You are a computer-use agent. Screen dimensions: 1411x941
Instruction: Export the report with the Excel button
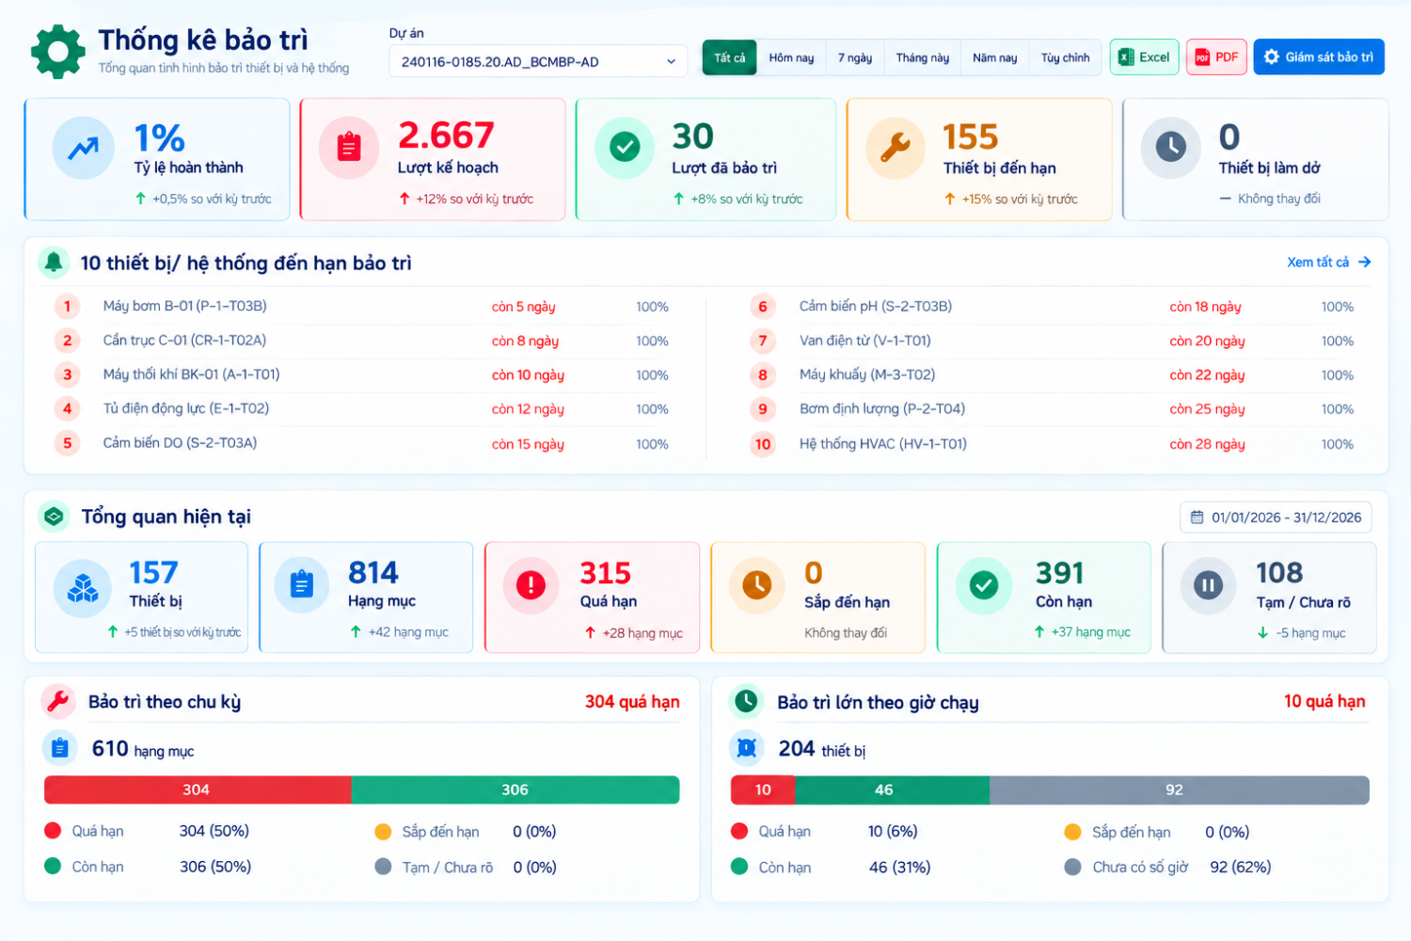pos(1144,57)
